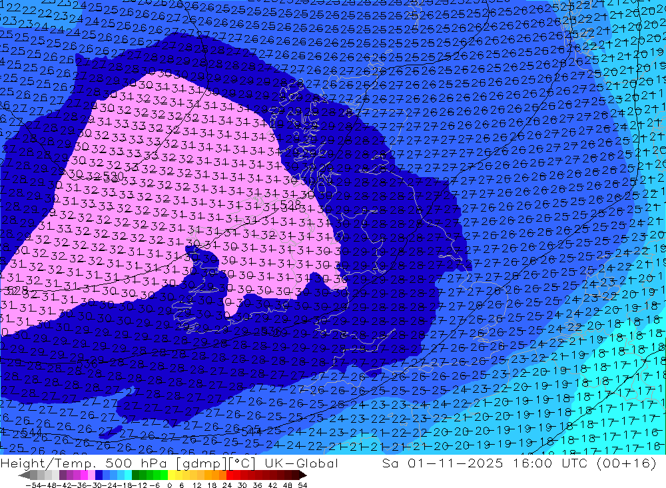The height and width of the screenshot is (488, 666).
Task: Click the dark green legend swatch
Action: click(x=135, y=475)
